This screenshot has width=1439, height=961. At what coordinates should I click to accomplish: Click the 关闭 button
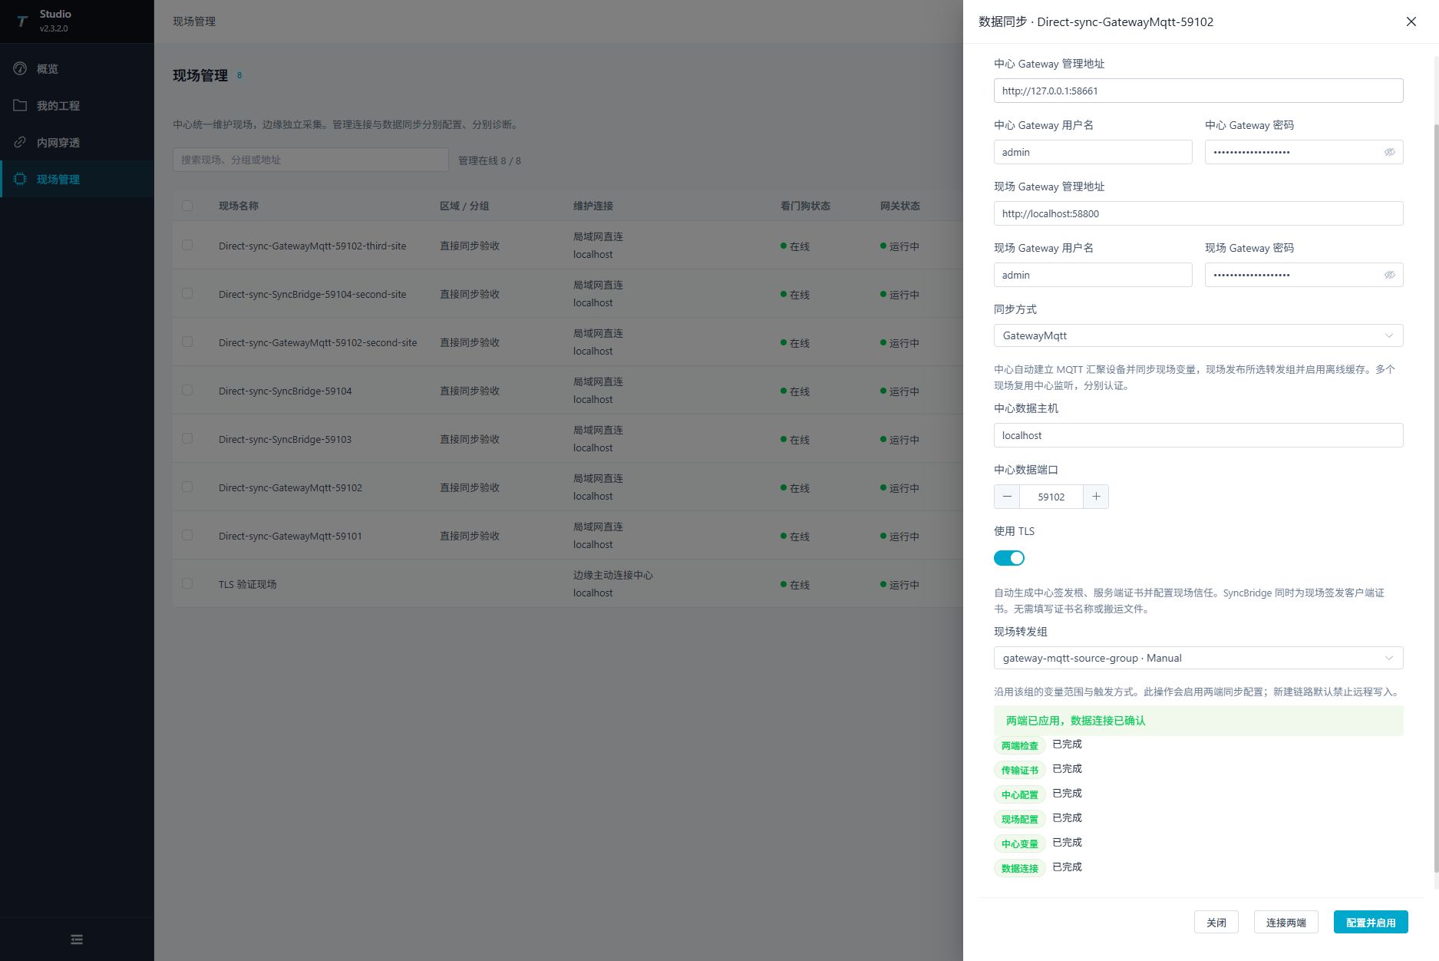coord(1216,923)
